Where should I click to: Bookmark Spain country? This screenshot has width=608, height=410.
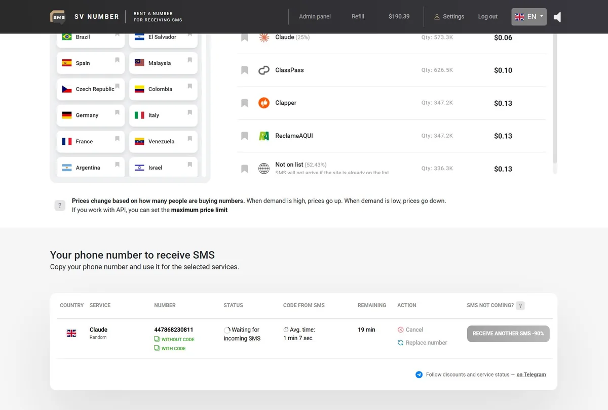click(x=117, y=60)
